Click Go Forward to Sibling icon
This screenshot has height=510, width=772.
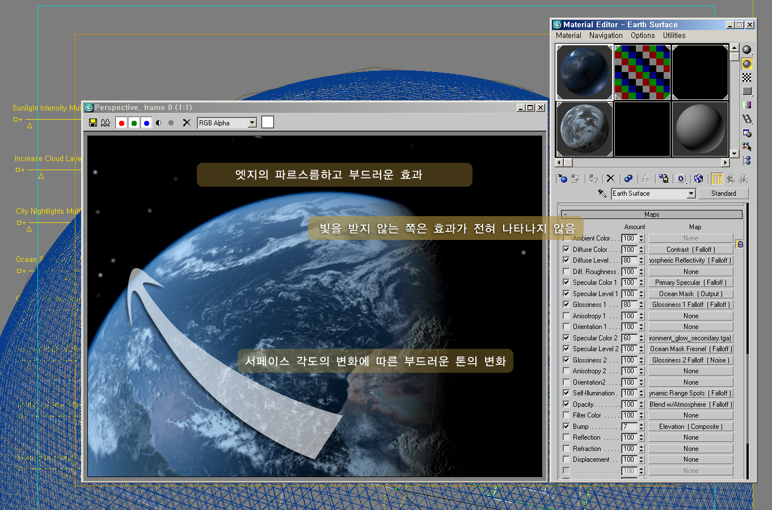click(743, 178)
